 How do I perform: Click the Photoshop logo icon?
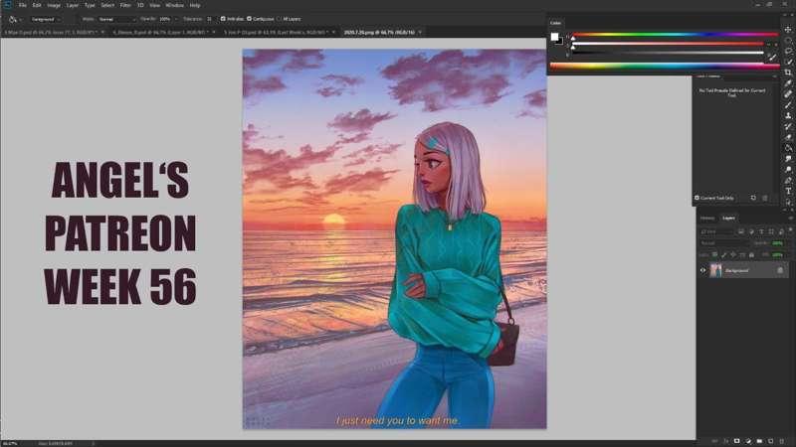click(7, 5)
